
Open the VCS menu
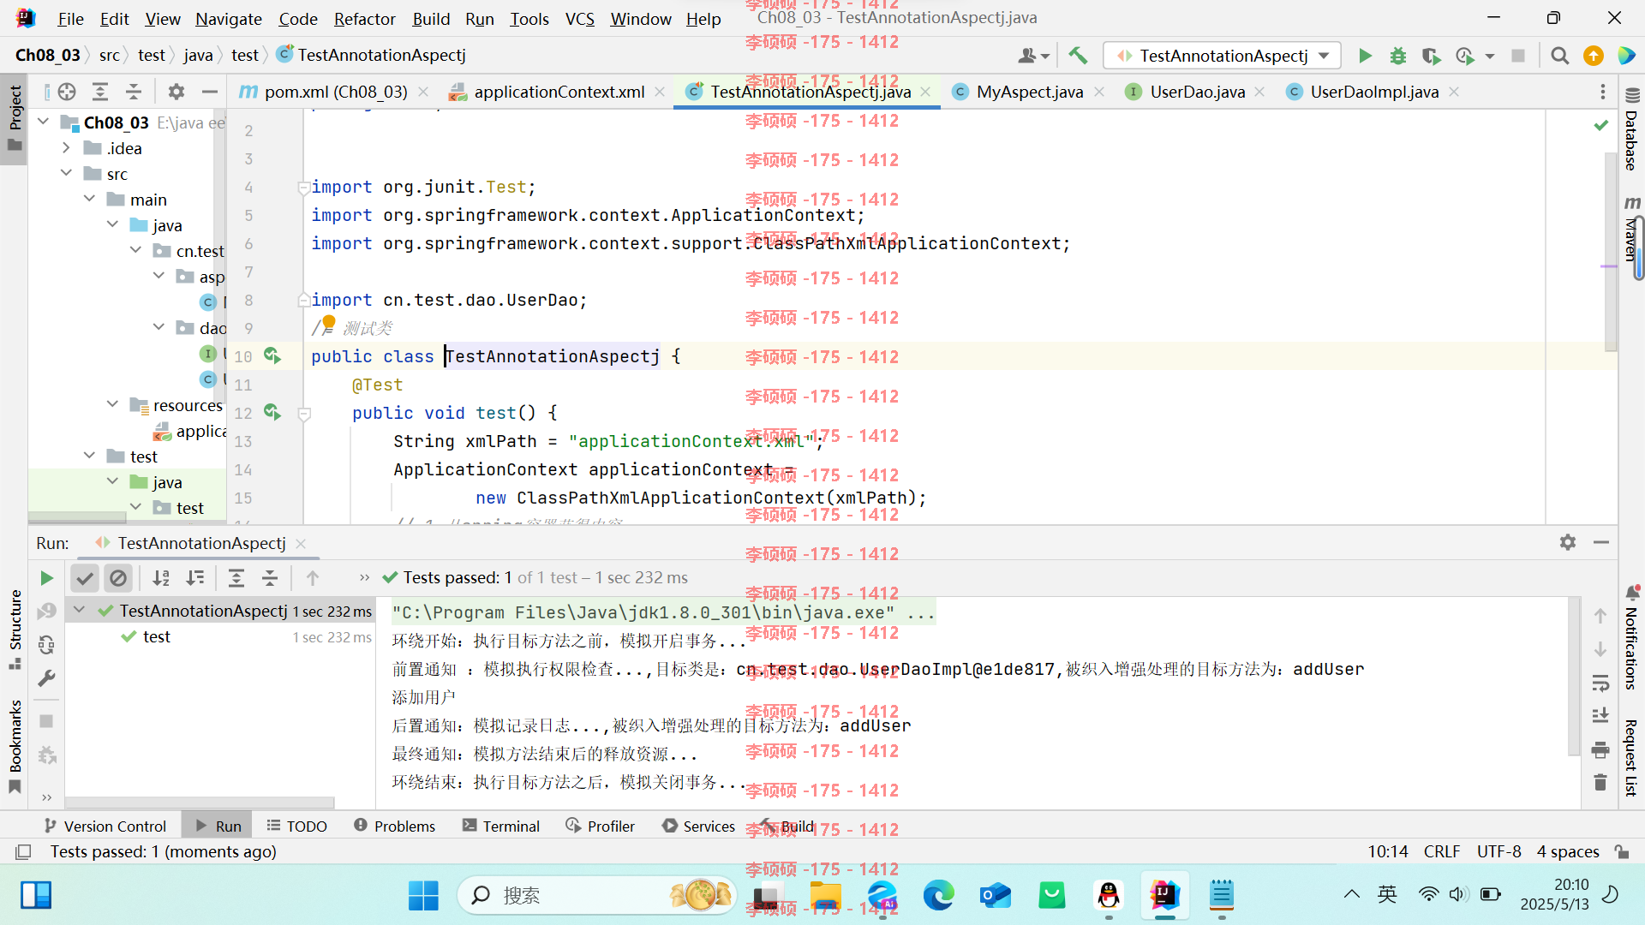(579, 19)
